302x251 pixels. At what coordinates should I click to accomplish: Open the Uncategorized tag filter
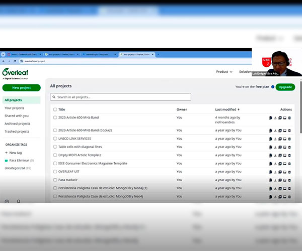coord(18,168)
